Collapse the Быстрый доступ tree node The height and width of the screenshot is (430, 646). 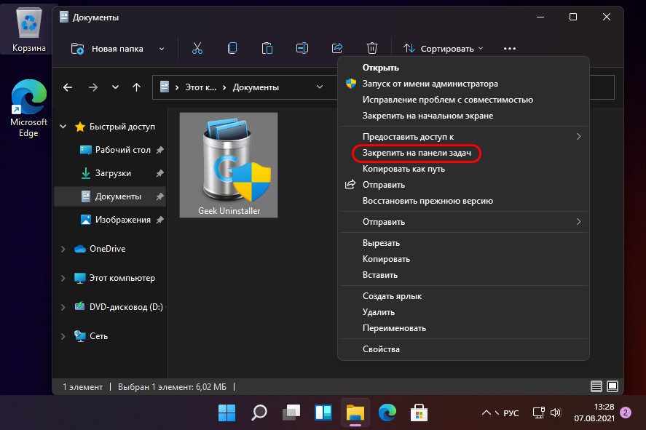[x=63, y=127]
